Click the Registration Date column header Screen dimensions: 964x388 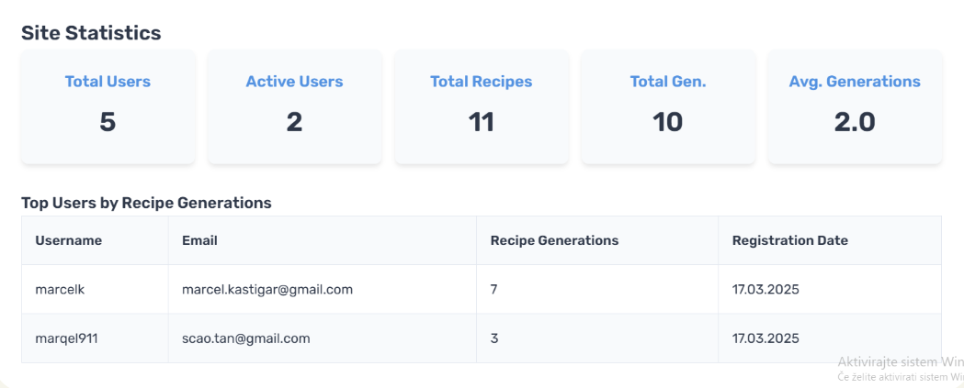789,240
